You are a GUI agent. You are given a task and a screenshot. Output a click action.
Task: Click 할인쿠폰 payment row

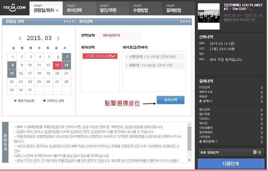tap(231, 114)
